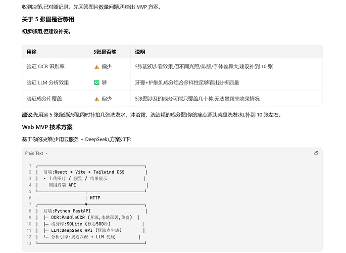The width and height of the screenshot is (346, 253).
Task: Click the opening line 收到决策,已对照记录
Action: click(91, 7)
